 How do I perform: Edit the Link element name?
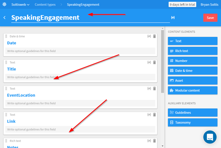11,121
